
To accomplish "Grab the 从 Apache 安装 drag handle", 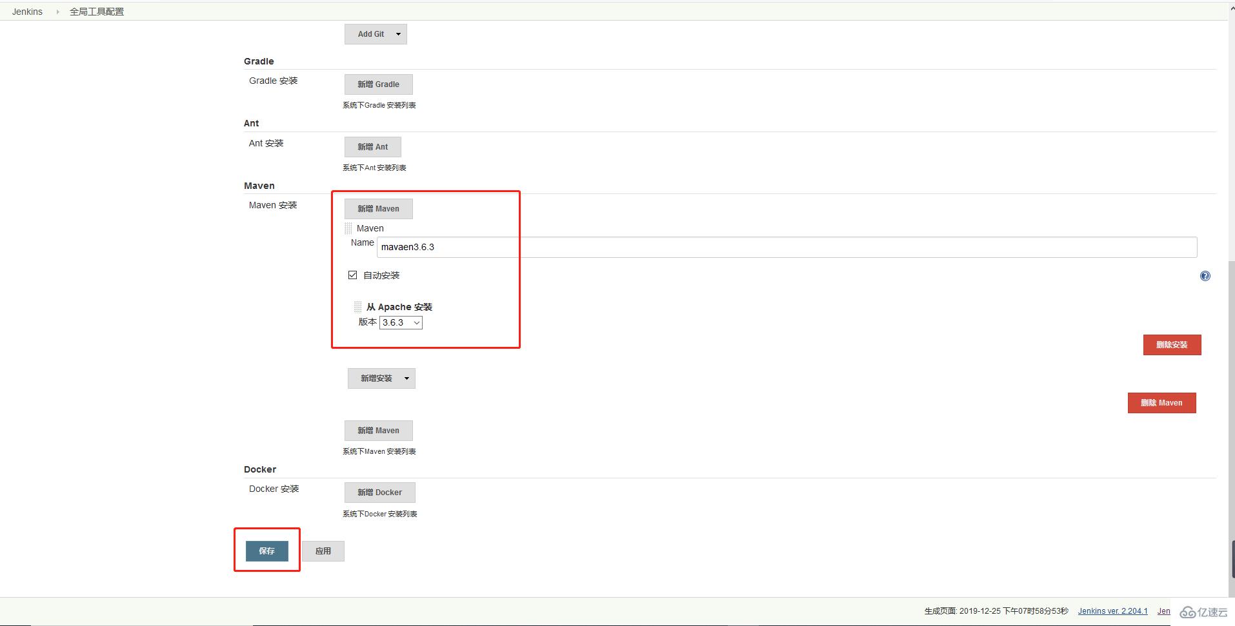I will point(357,307).
